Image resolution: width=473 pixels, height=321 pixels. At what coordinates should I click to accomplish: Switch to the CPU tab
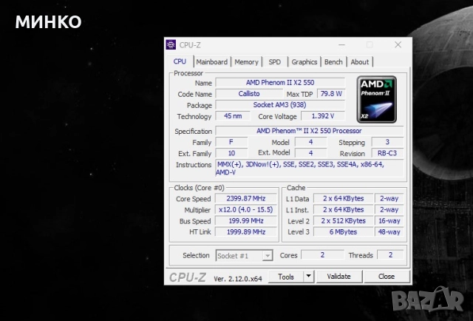pos(180,61)
